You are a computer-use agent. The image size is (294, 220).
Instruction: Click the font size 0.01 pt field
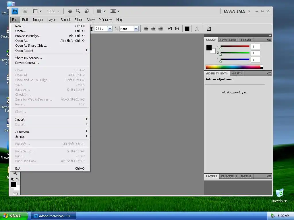tap(101, 29)
